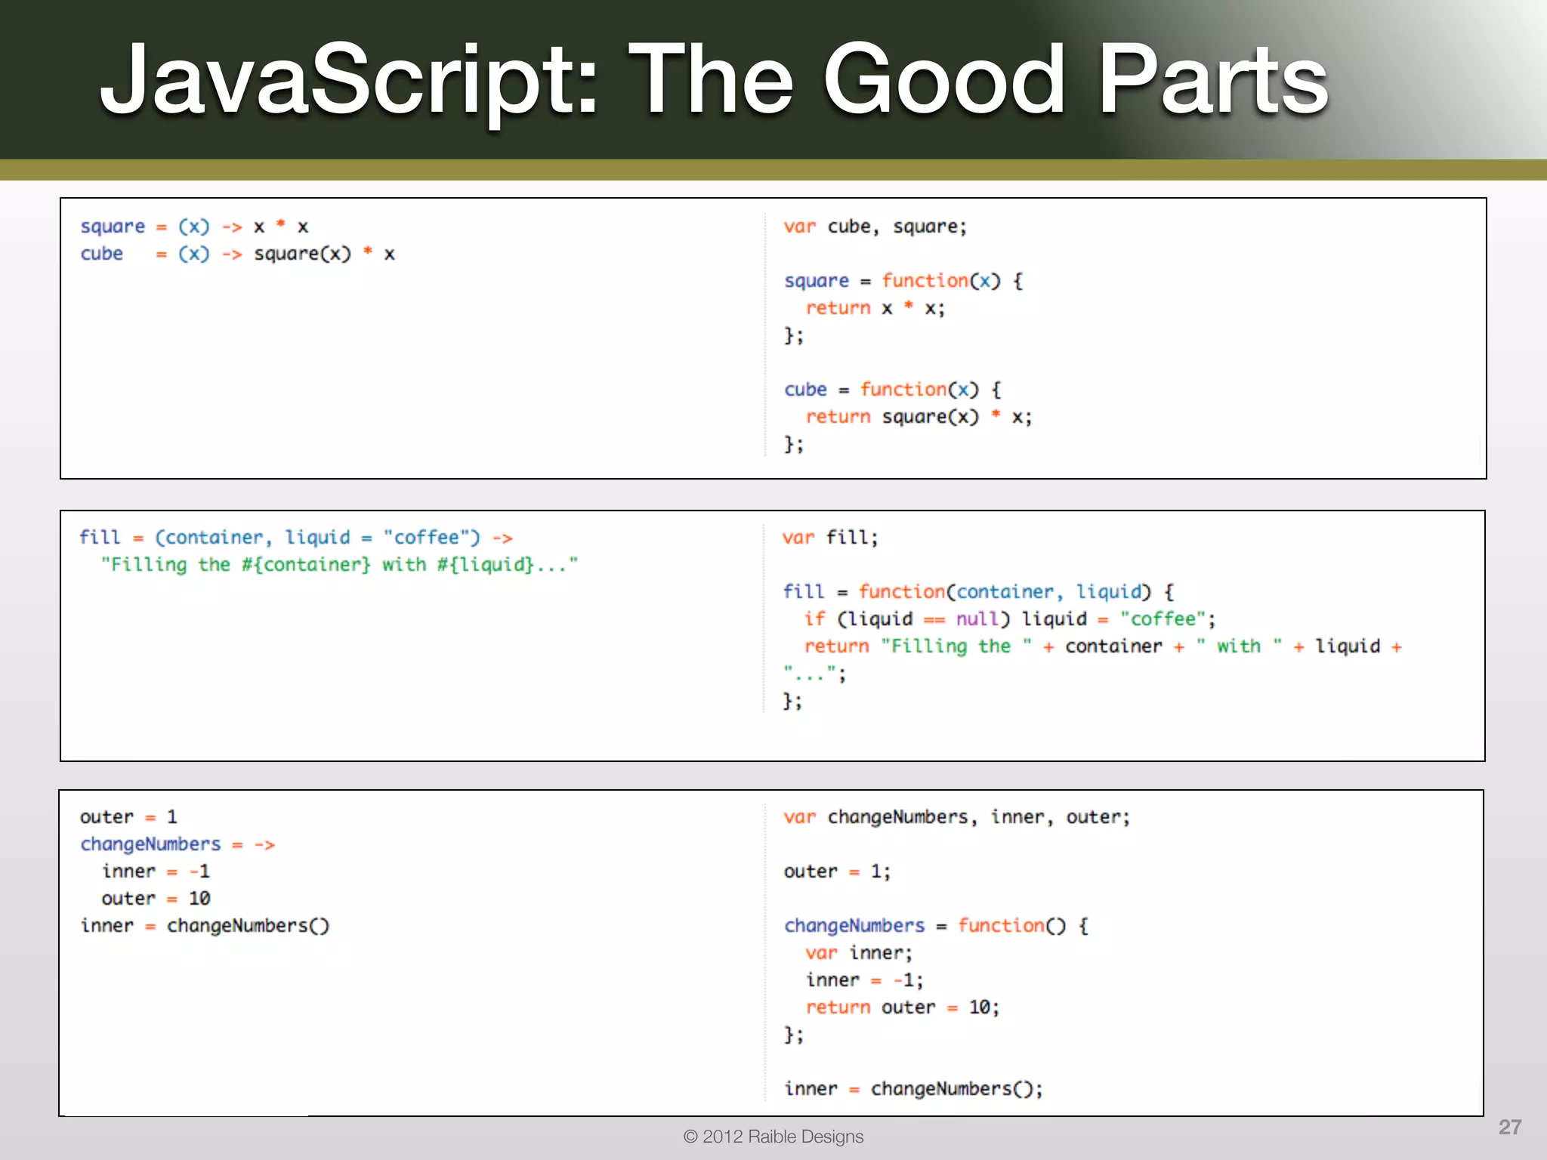Screen dimensions: 1547x1160
Task: Click the JavaScript 'inner = -1;' line
Action: coord(864,980)
